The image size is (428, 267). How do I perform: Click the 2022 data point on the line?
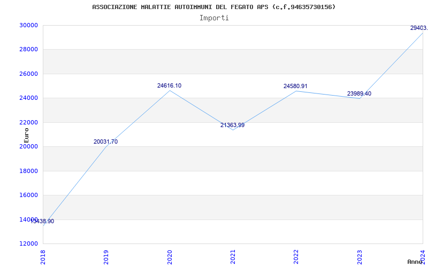click(296, 91)
